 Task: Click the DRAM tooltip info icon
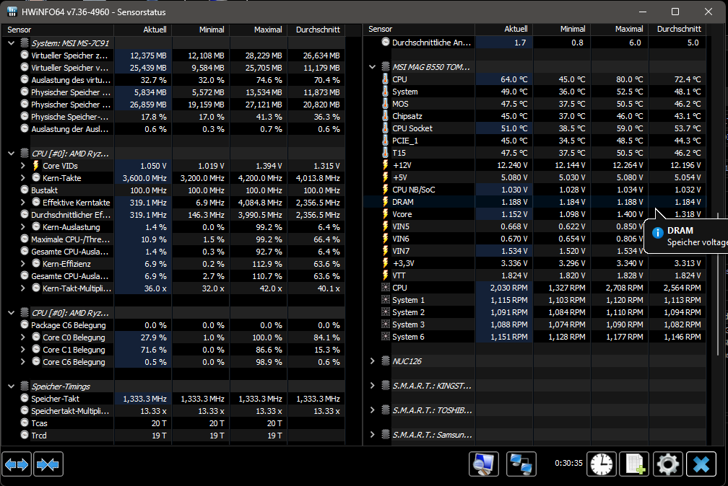pos(657,233)
